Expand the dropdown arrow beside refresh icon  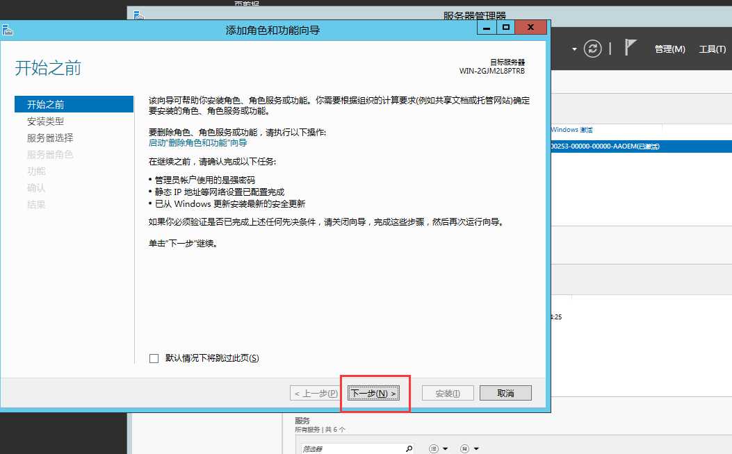click(574, 49)
